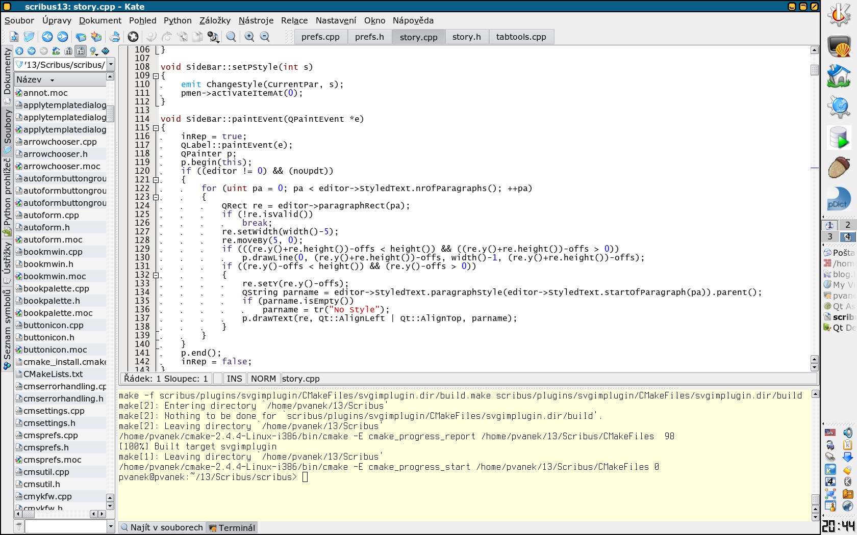
Task: Click the Redo toolbar icon
Action: (x=167, y=37)
